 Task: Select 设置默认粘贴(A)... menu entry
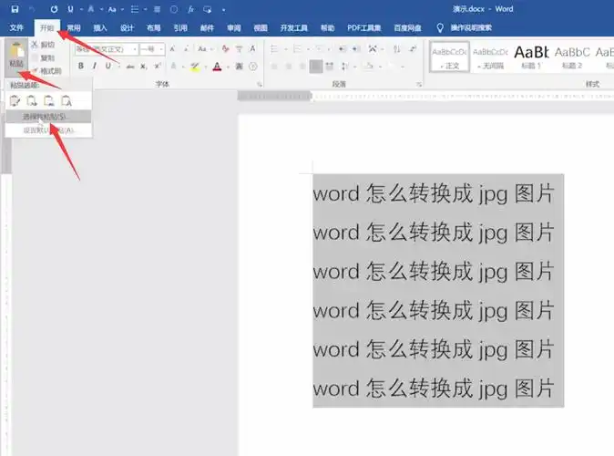point(48,130)
